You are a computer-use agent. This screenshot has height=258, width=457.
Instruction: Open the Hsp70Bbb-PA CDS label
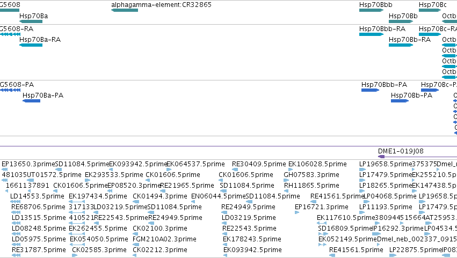click(x=384, y=85)
